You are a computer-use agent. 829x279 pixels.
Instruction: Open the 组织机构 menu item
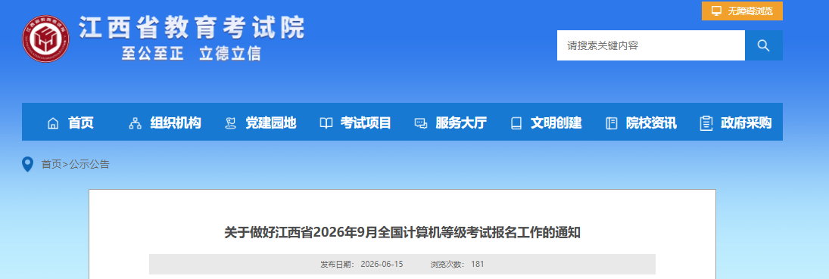click(176, 124)
